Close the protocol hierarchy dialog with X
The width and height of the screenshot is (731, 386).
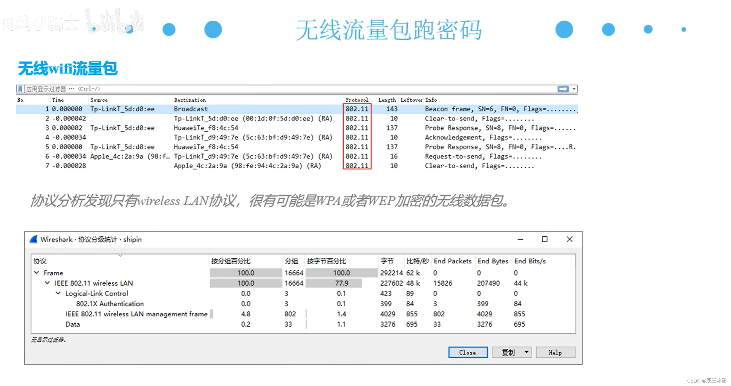tap(570, 239)
